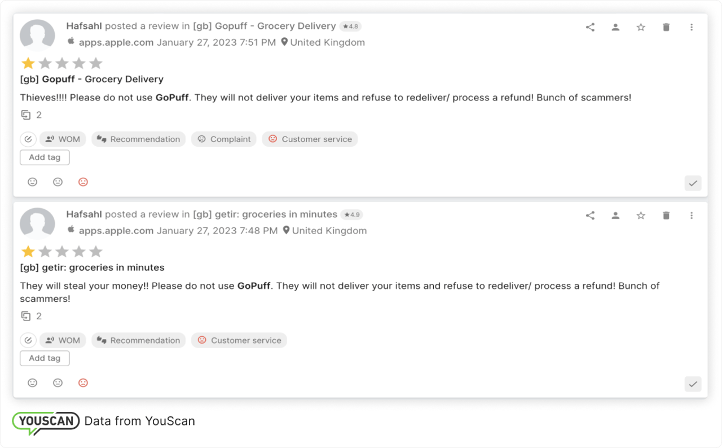Set neutral sentiment on getir review
The width and height of the screenshot is (722, 448).
coord(58,383)
